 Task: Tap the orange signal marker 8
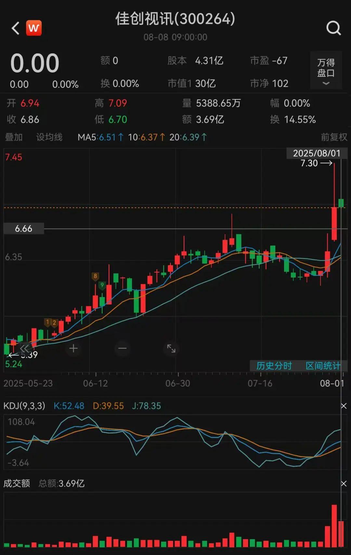click(x=95, y=276)
